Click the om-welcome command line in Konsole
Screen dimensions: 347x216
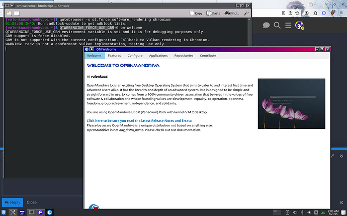point(101,28)
